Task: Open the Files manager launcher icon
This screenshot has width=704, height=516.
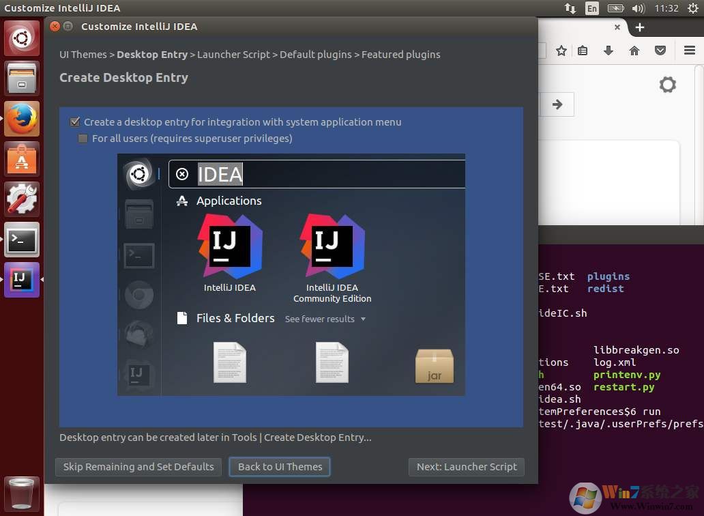Action: click(x=22, y=78)
